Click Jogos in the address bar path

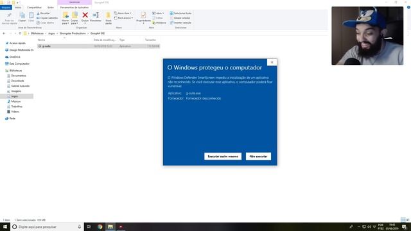pos(51,33)
